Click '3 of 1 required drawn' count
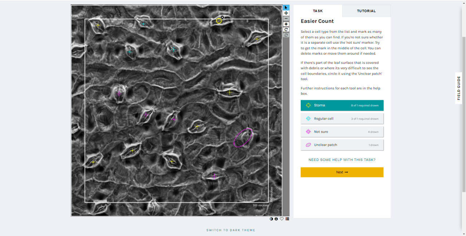The height and width of the screenshot is (236, 466). [365, 119]
